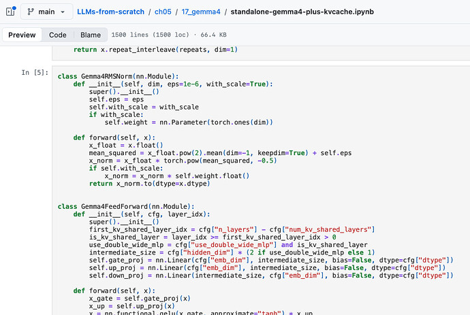Click the self.down_proj assignment line
470x315 pixels.
coord(271,276)
